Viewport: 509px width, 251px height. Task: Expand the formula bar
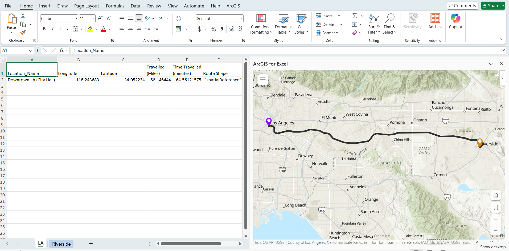click(x=503, y=50)
